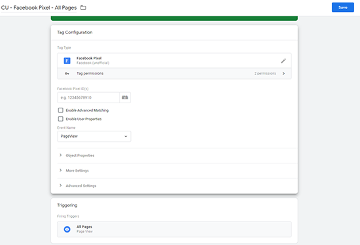Open the All Pages firing trigger row
The height and width of the screenshot is (245, 360).
[174, 229]
